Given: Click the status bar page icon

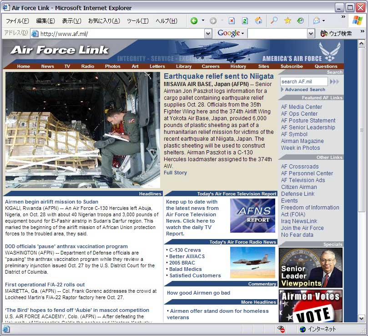Looking at the screenshot, I should 6,329.
